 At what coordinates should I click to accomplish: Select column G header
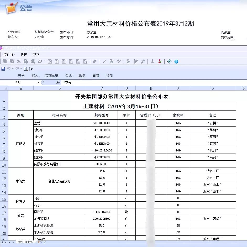coord(213,88)
